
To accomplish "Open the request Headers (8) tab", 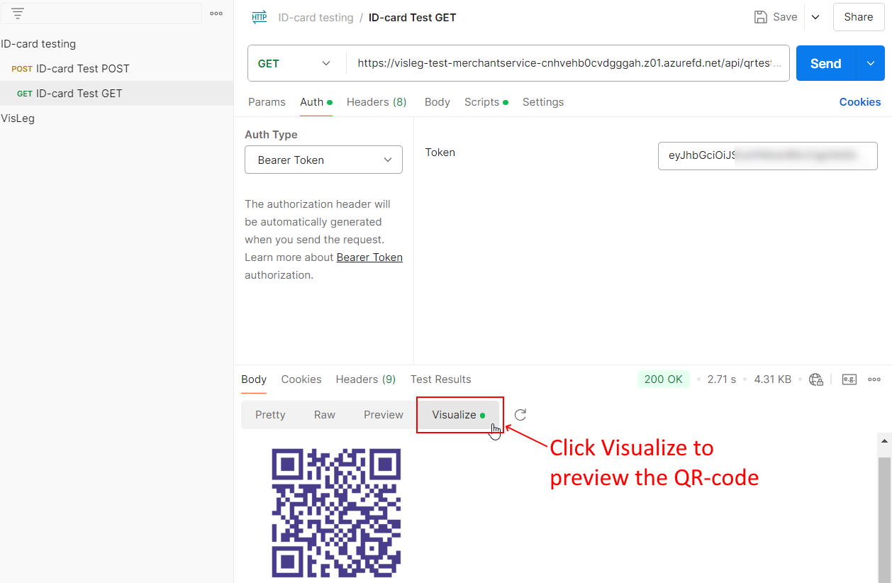I will 377,102.
